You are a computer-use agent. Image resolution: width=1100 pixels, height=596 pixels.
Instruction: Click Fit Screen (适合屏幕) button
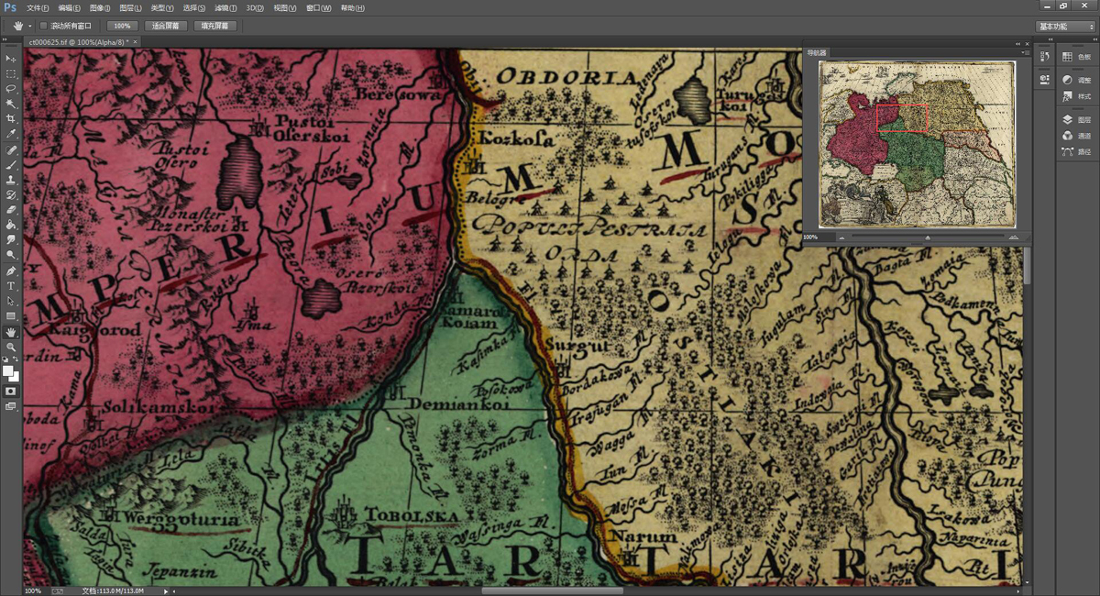[166, 27]
